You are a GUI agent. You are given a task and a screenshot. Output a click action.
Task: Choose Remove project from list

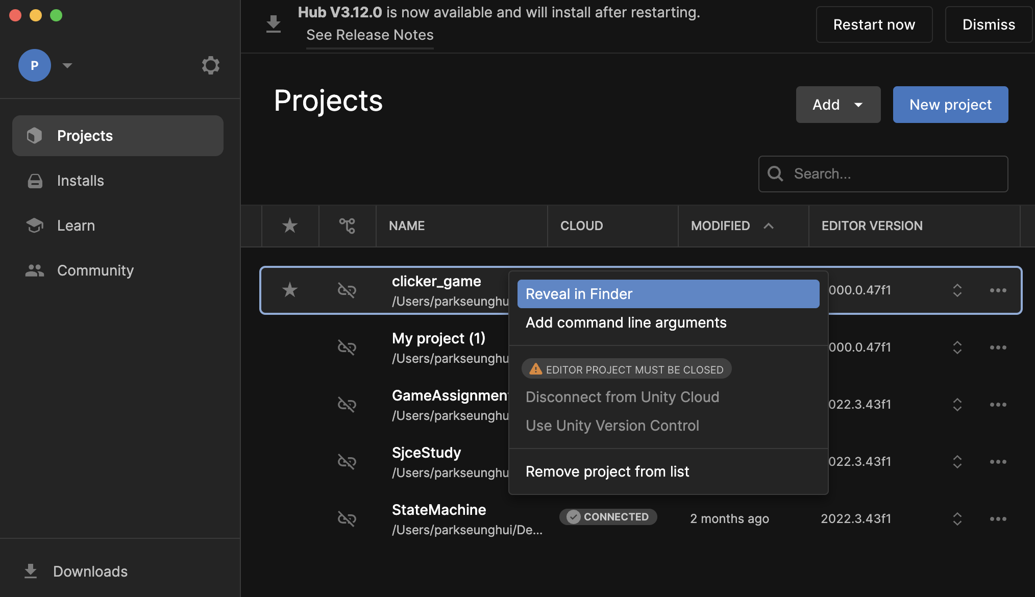point(607,471)
